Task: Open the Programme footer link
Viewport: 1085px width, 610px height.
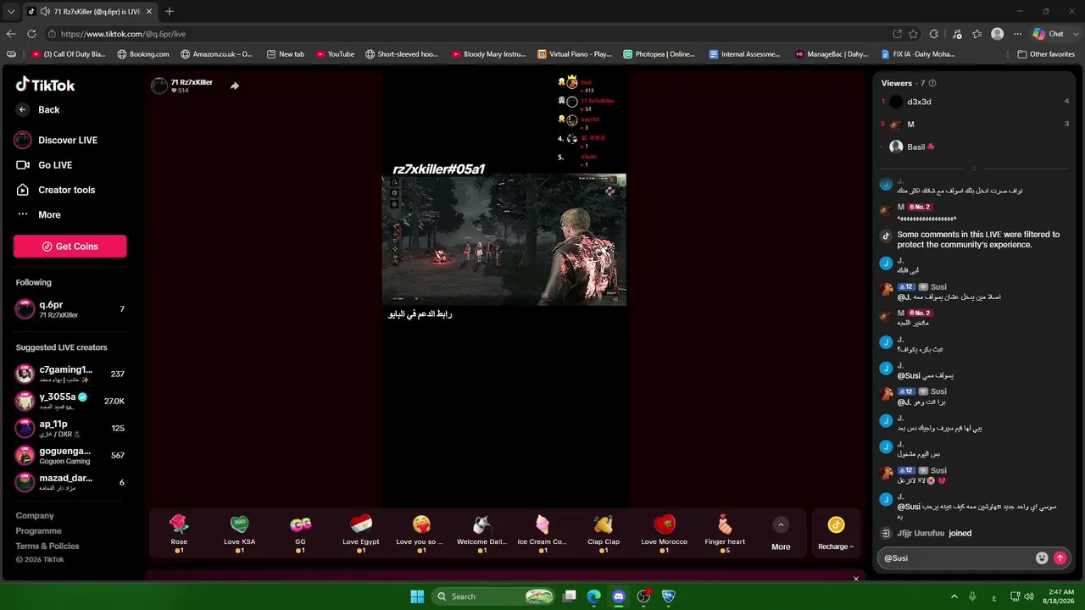Action: point(38,530)
